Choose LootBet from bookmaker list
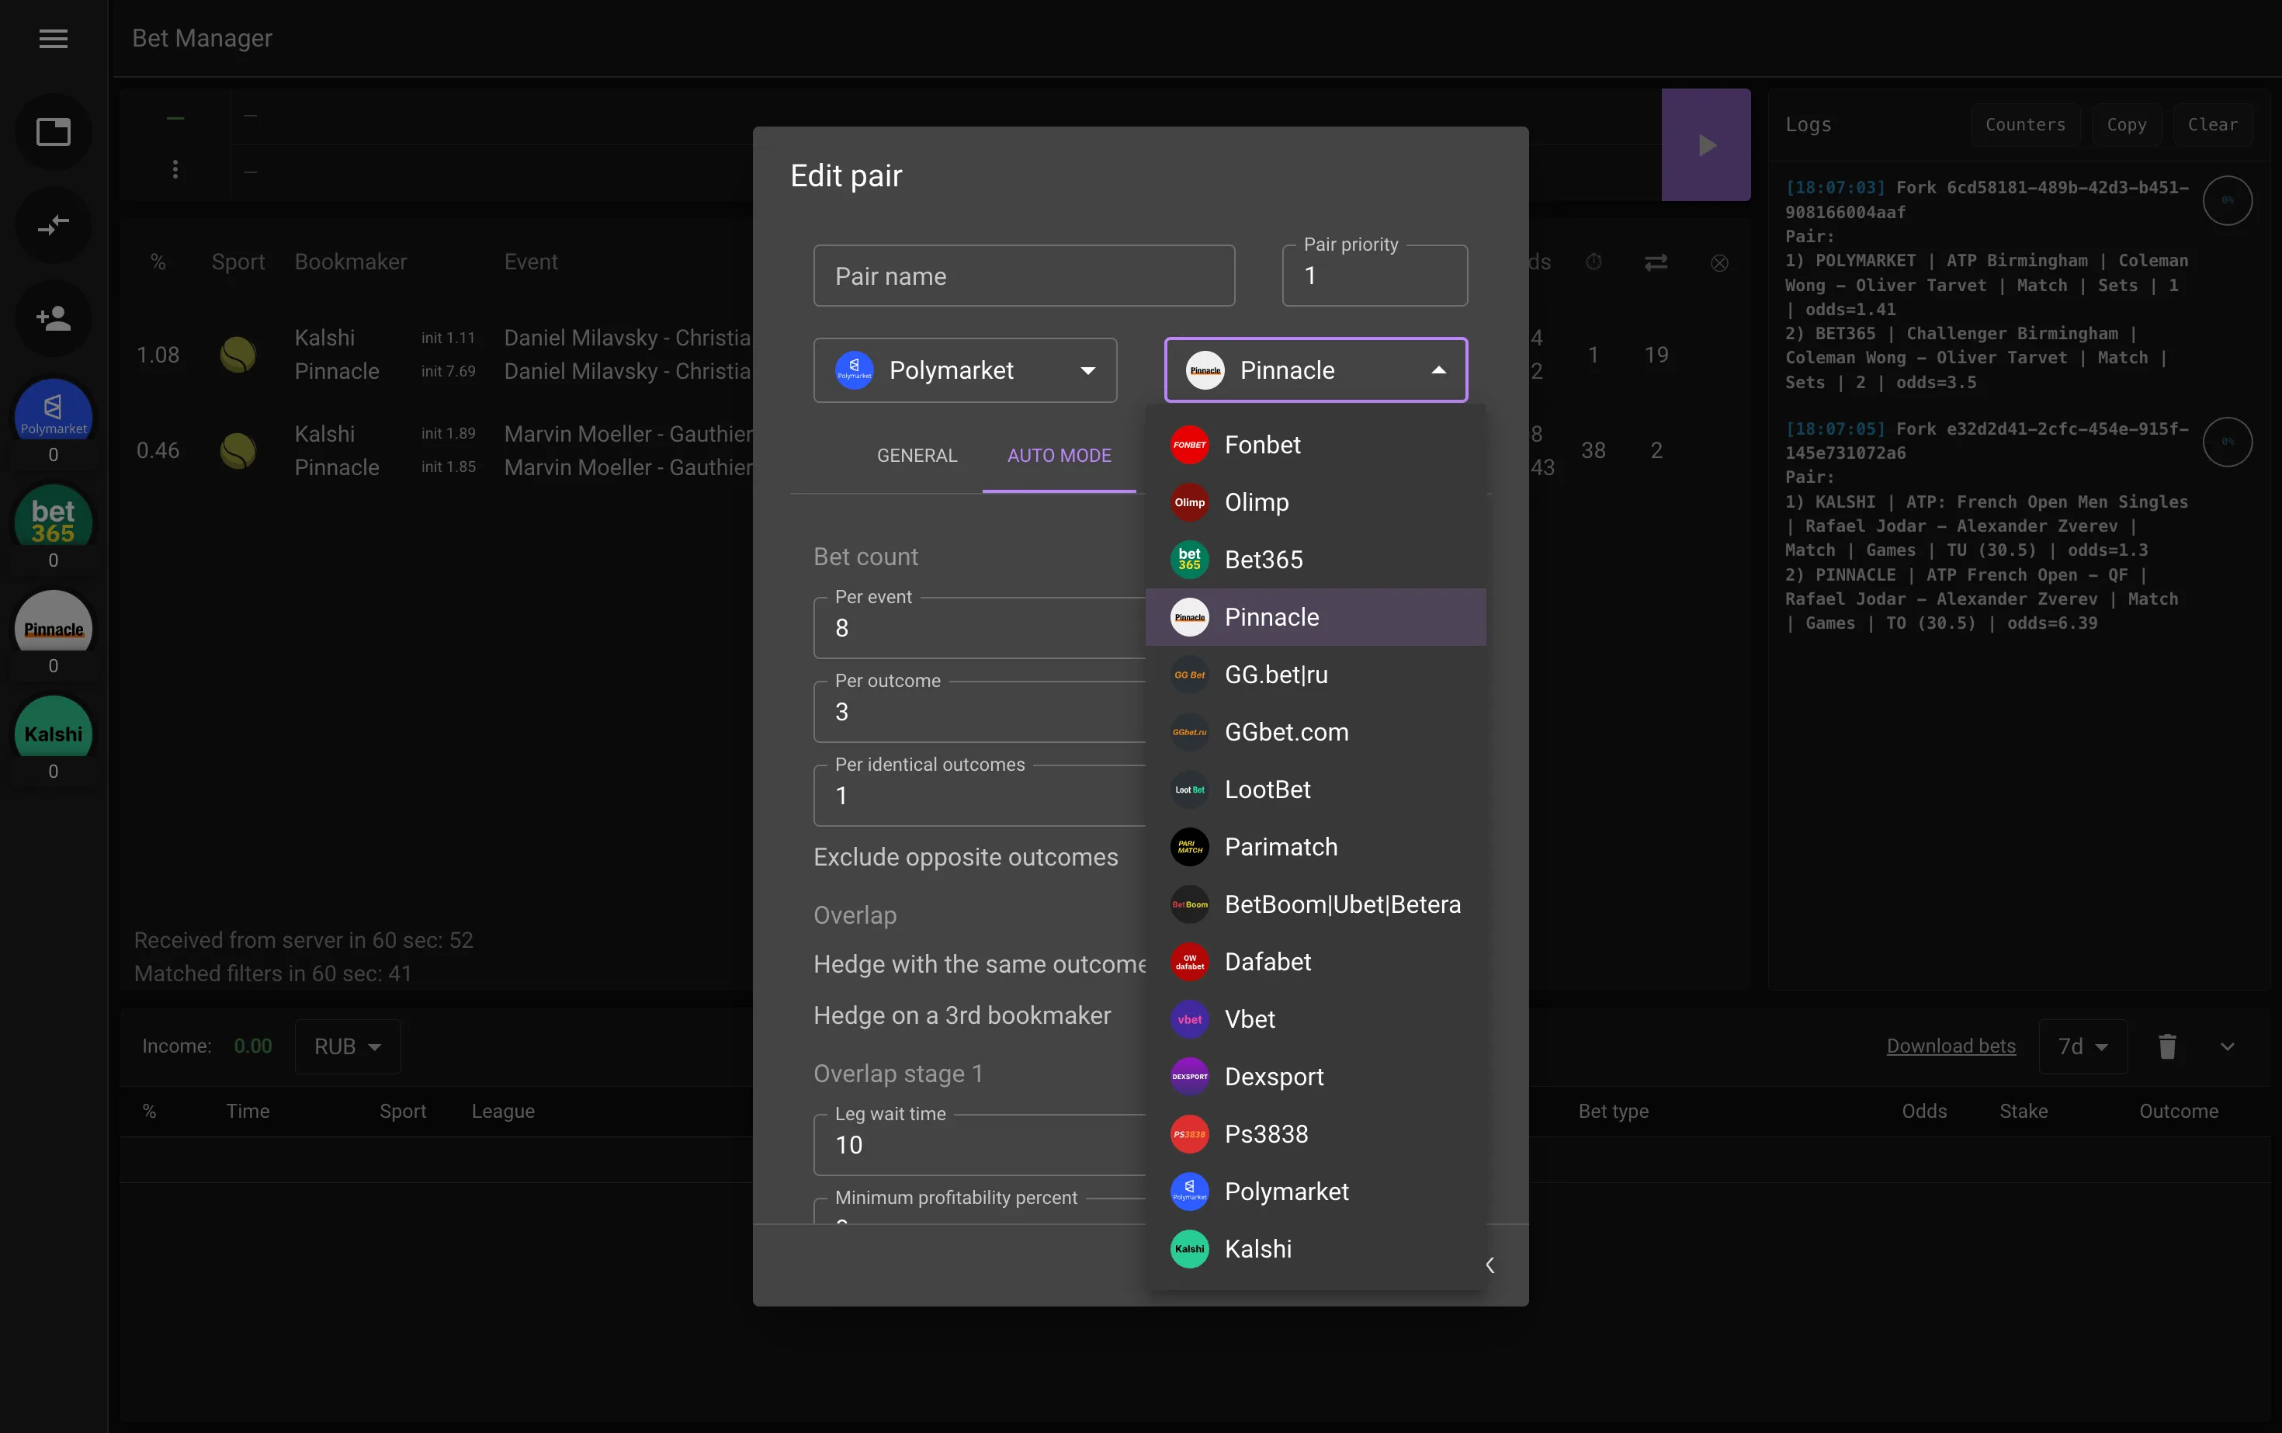Screen dimensions: 2282x1433 point(1316,789)
